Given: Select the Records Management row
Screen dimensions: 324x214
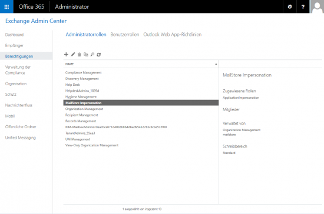Looking at the screenshot, I should [141, 121].
